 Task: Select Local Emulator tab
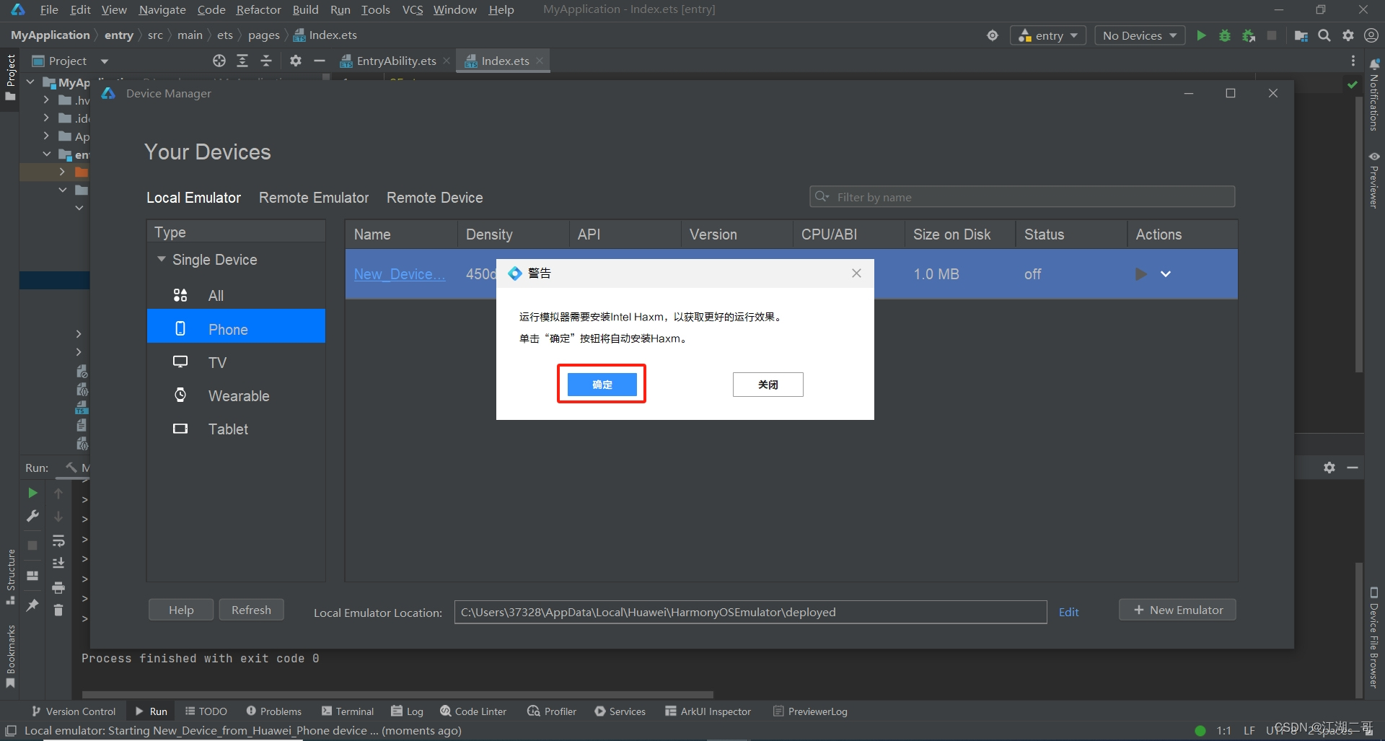pos(194,198)
